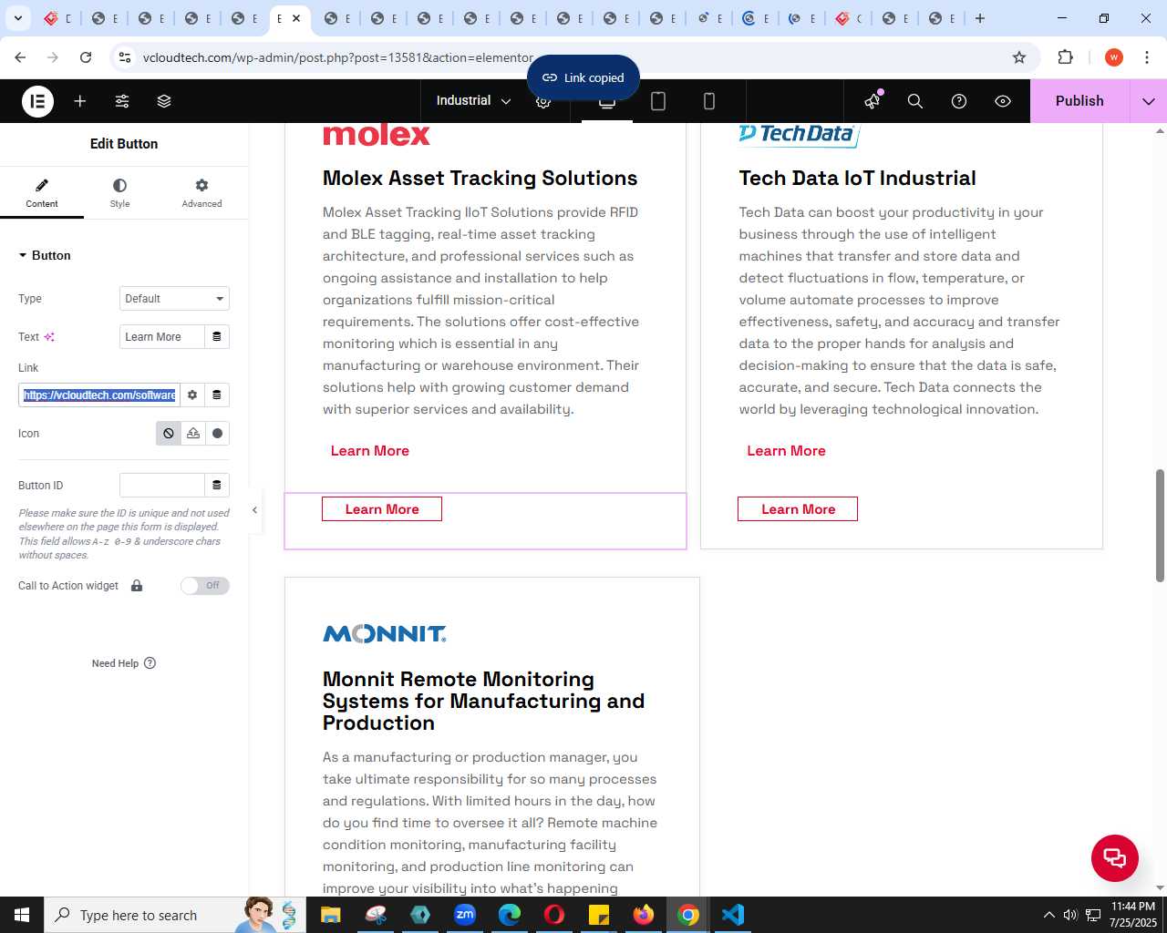Open page settings gear in top bar
Viewport: 1167px width, 933px height.
[x=543, y=102]
